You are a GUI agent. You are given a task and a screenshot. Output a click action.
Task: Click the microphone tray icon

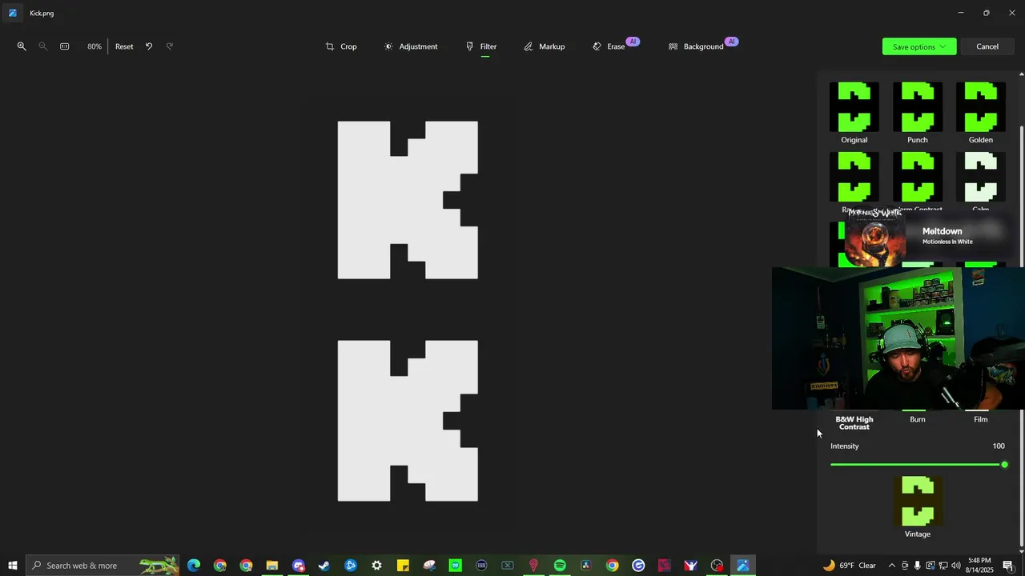coord(918,566)
